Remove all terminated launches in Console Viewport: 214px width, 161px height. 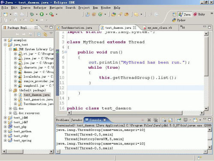pyautogui.click(x=155, y=120)
